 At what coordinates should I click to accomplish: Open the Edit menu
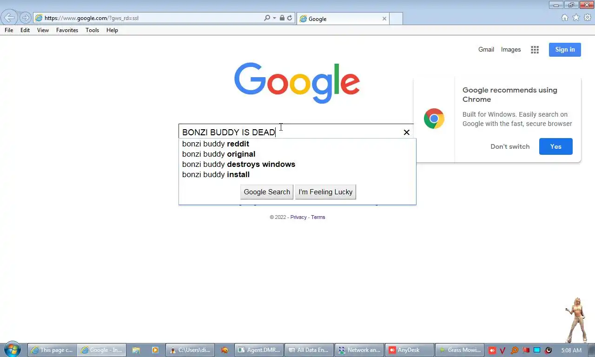(x=25, y=30)
